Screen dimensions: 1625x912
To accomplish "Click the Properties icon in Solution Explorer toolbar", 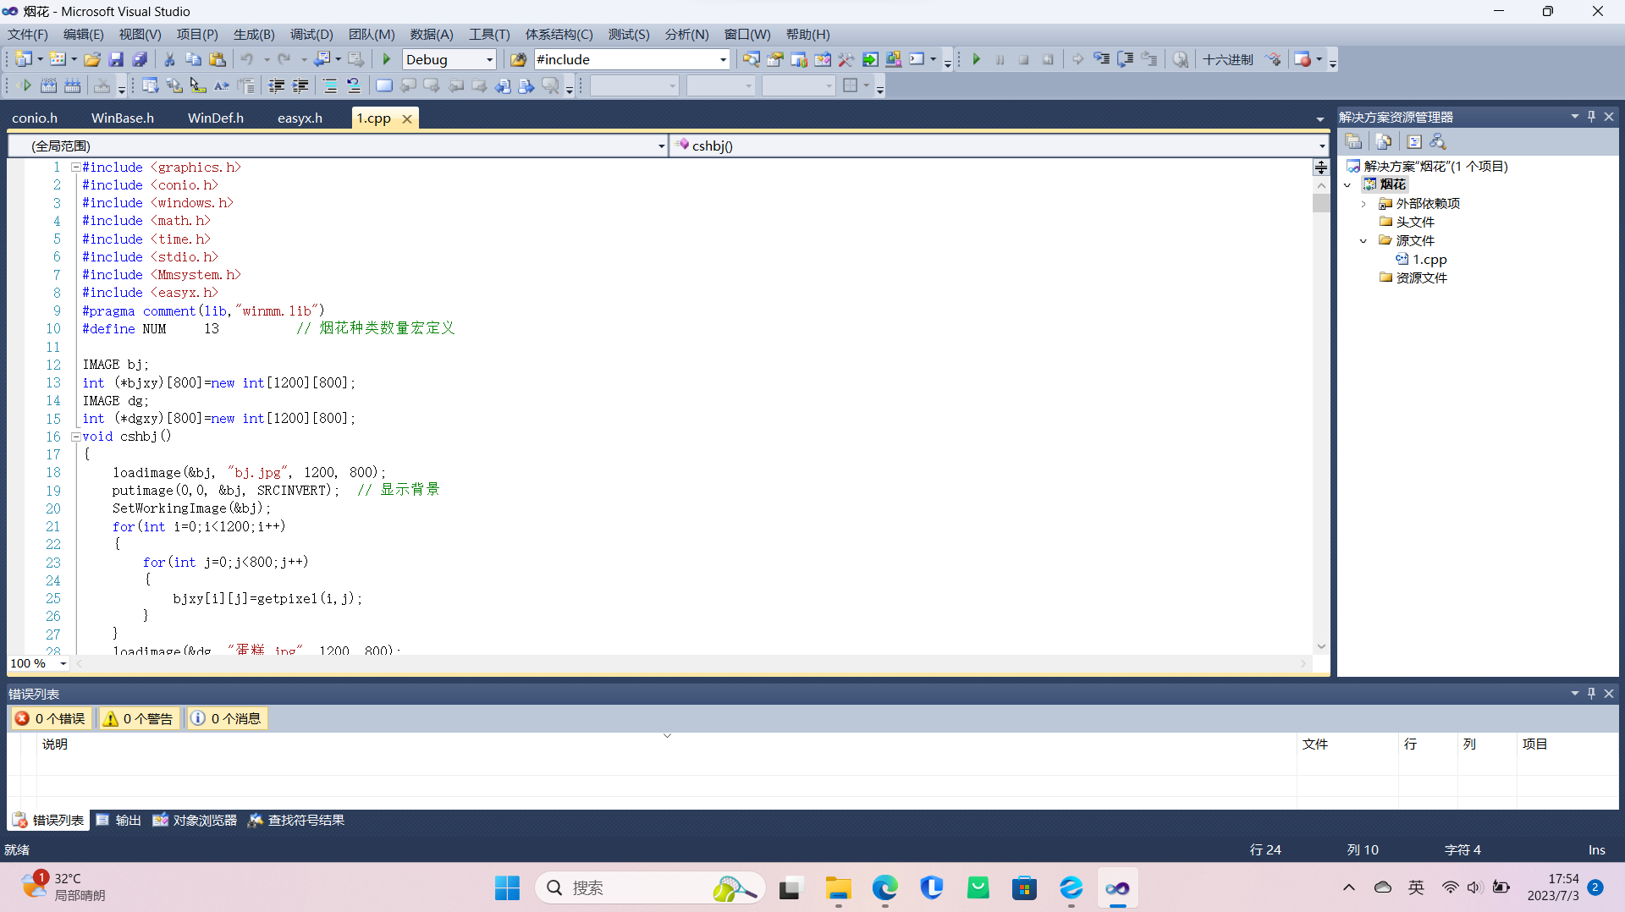I will pos(1353,141).
